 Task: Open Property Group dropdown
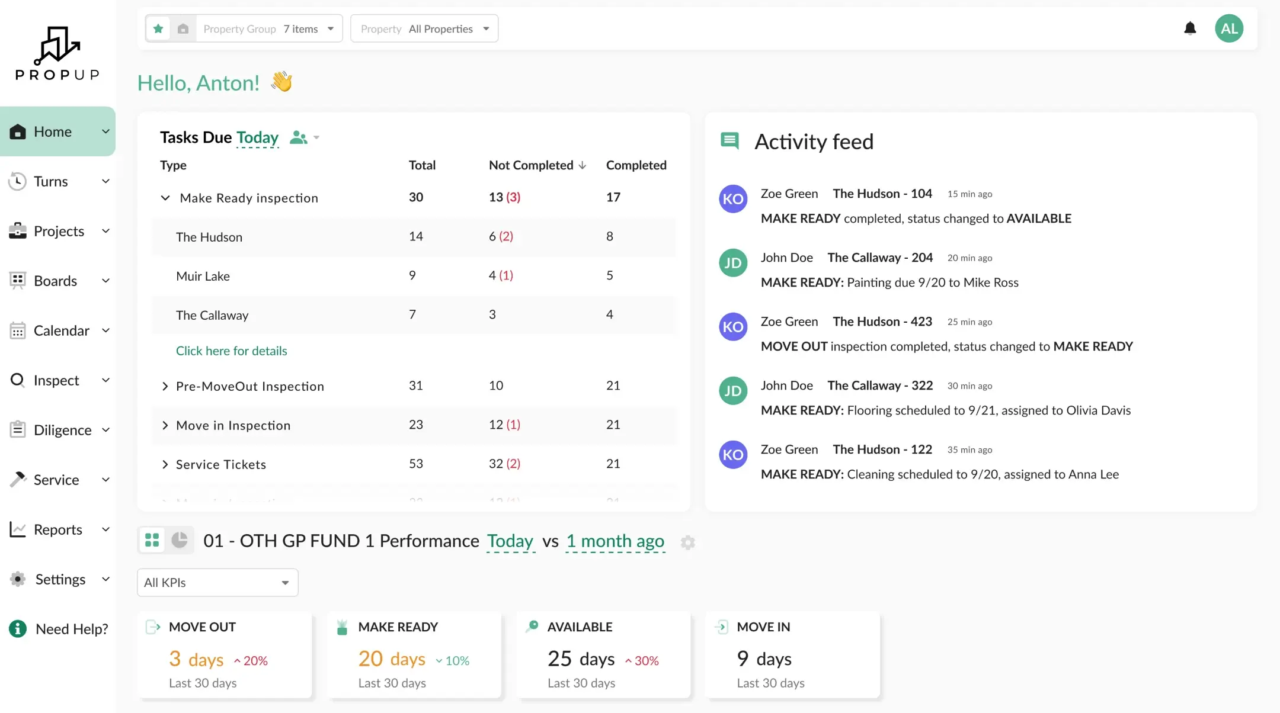click(x=268, y=28)
